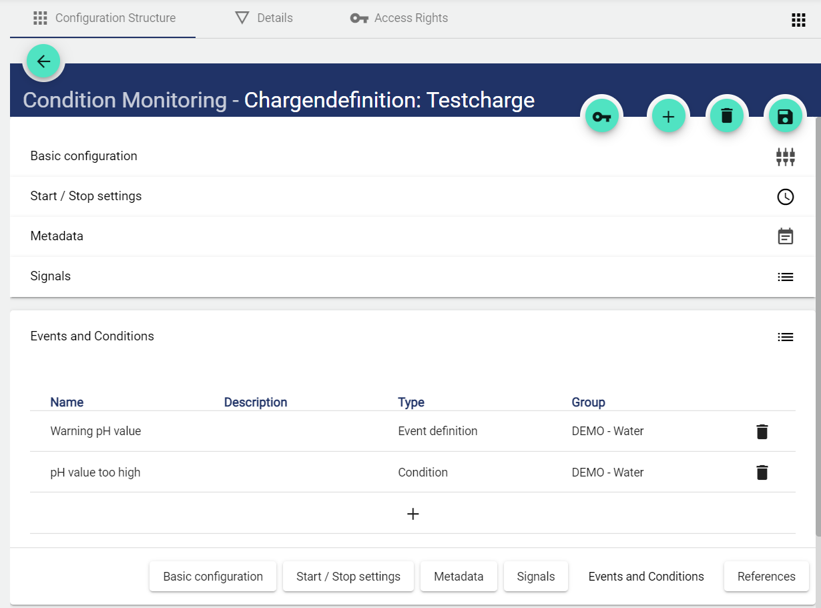Click the key access rights floating button
Image resolution: width=821 pixels, height=608 pixels.
(601, 117)
